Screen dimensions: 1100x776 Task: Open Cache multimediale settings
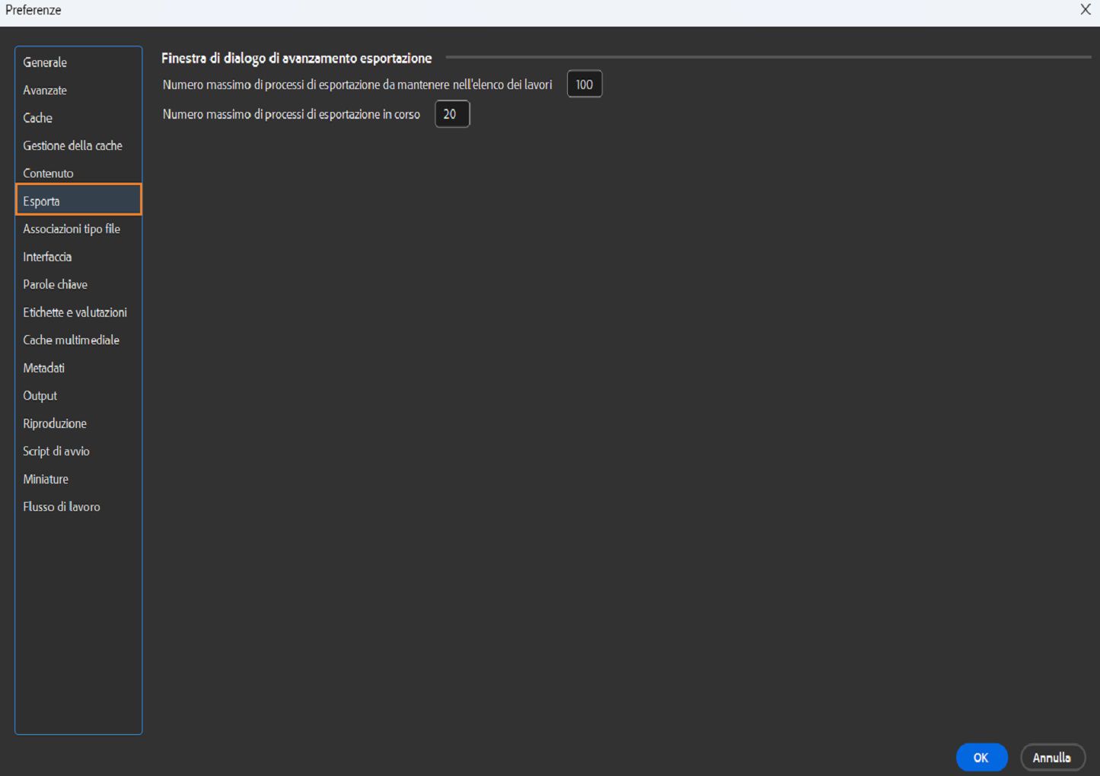(x=78, y=340)
